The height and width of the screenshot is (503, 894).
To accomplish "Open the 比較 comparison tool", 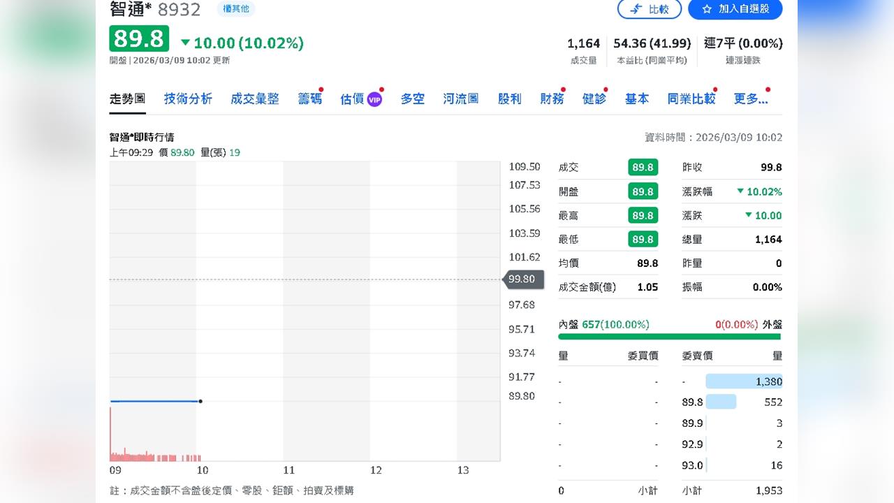I will coord(650,10).
